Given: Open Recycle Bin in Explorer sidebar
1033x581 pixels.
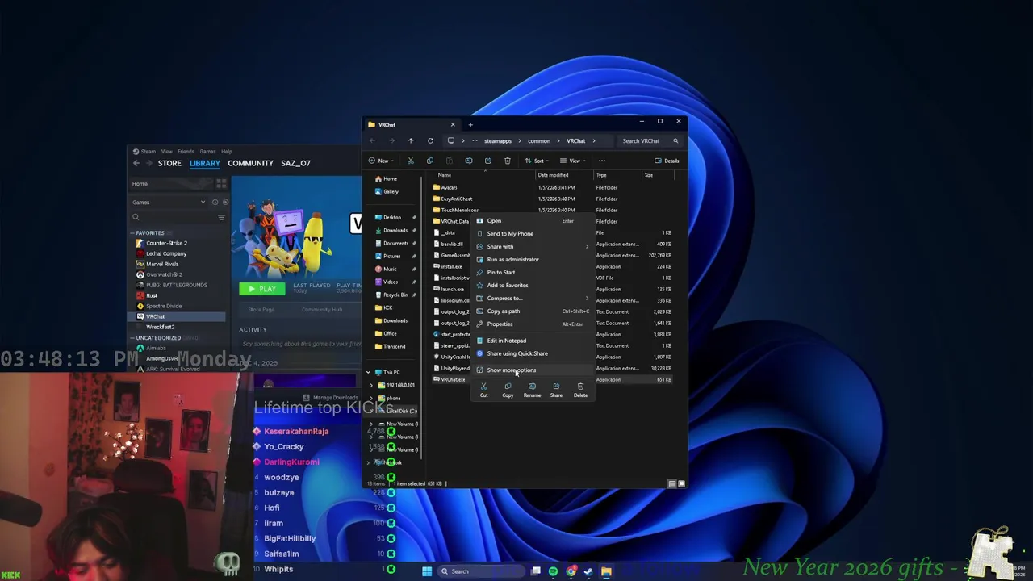Looking at the screenshot, I should point(395,295).
